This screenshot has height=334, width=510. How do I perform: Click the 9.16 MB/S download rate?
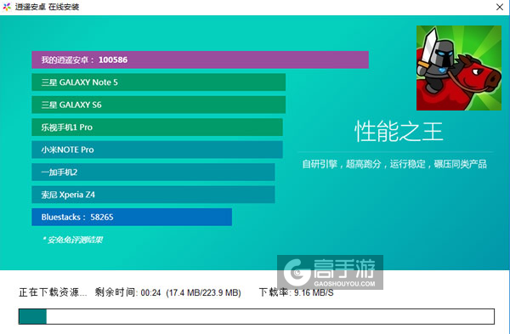(314, 293)
